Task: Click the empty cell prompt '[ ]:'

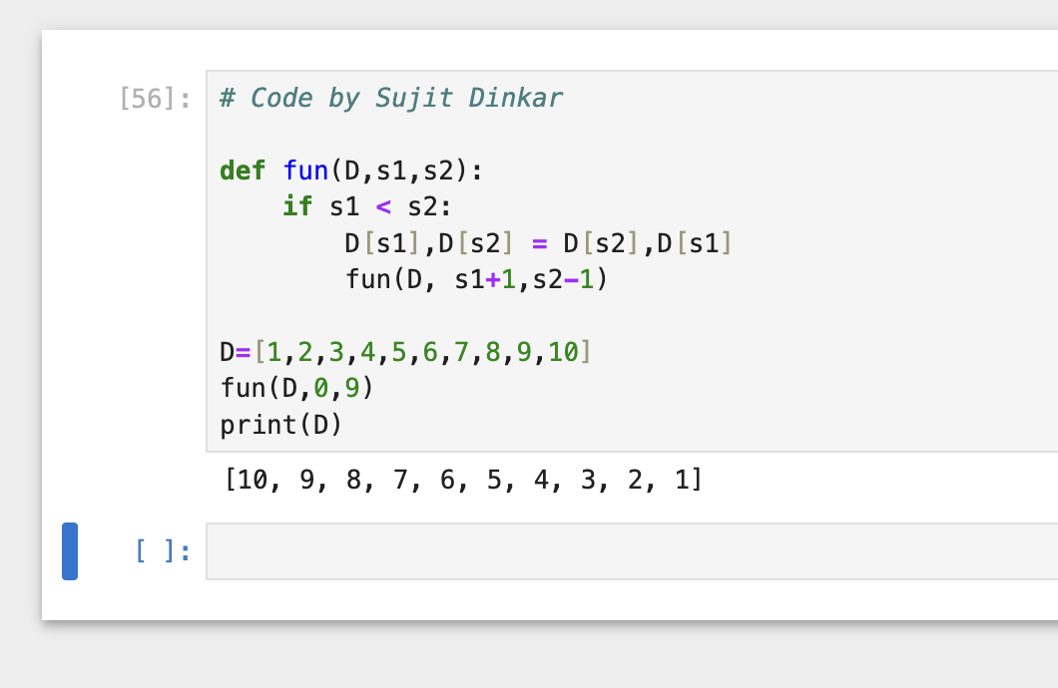Action: tap(161, 550)
